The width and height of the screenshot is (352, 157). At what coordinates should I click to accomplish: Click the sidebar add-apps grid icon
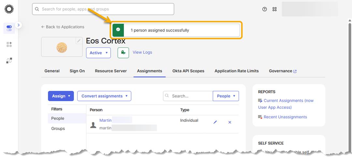click(x=9, y=44)
